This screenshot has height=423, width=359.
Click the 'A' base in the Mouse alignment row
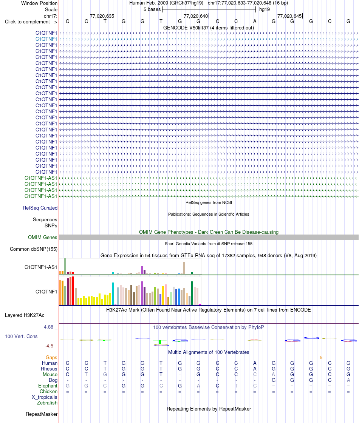pos(274,374)
